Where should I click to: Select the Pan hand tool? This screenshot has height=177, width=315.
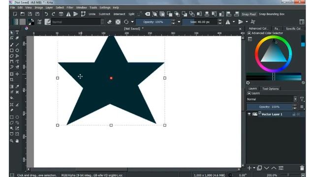(x=17, y=141)
